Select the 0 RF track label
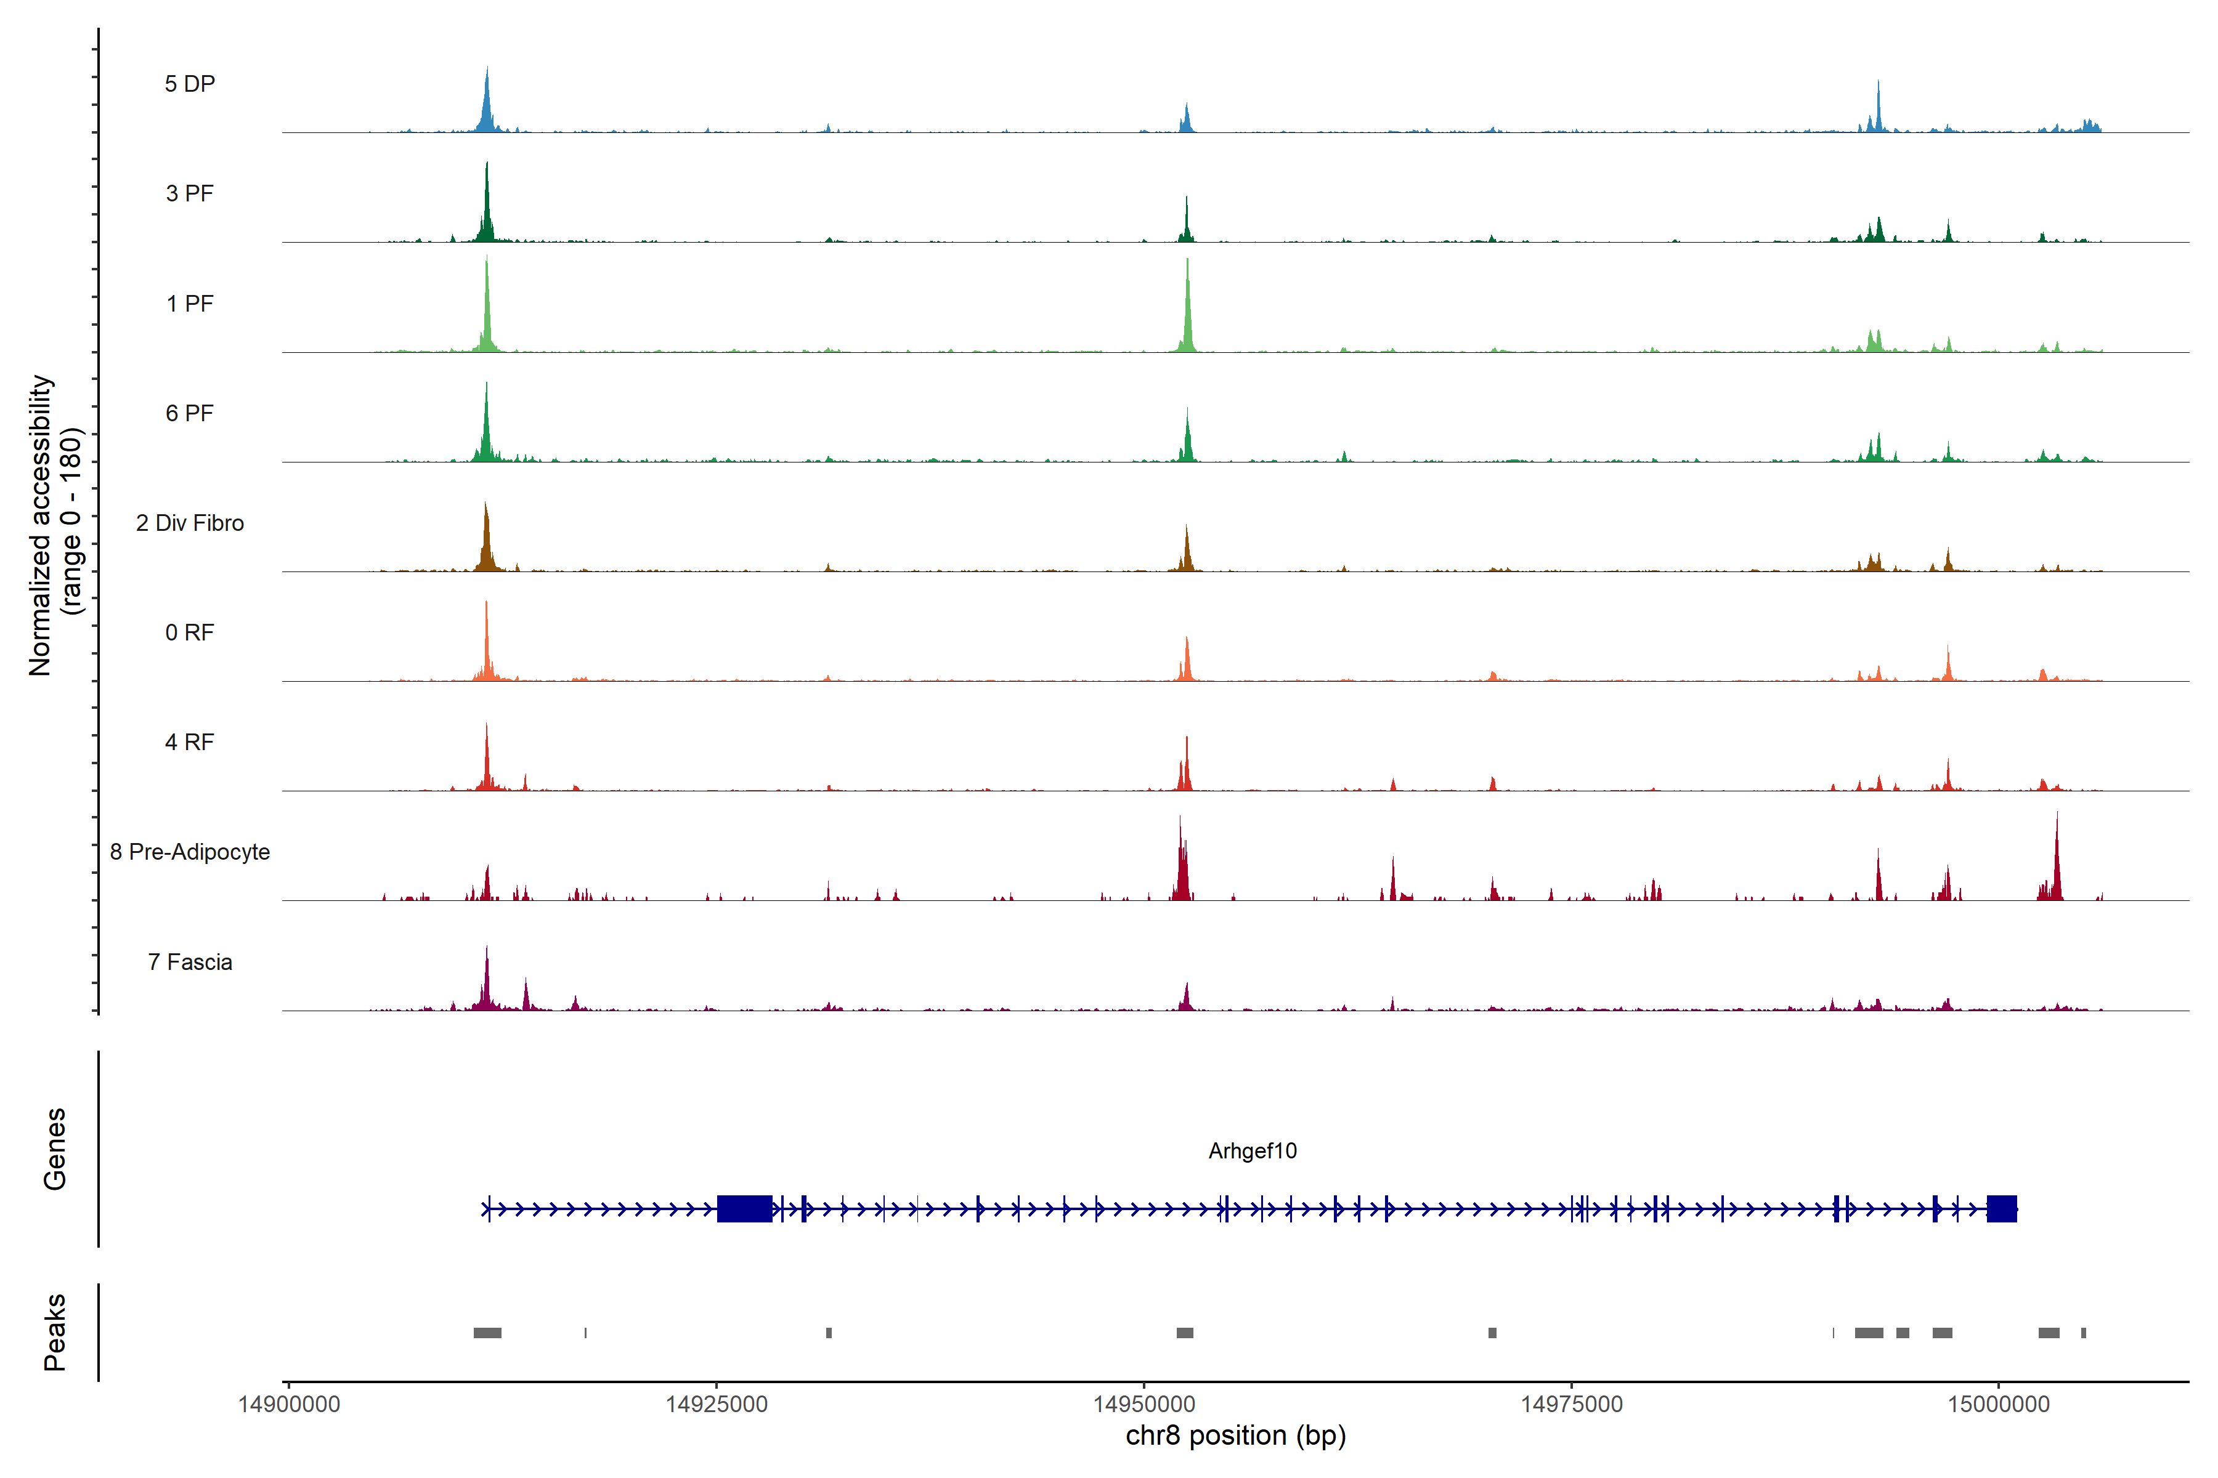The height and width of the screenshot is (1478, 2218). pos(190,632)
